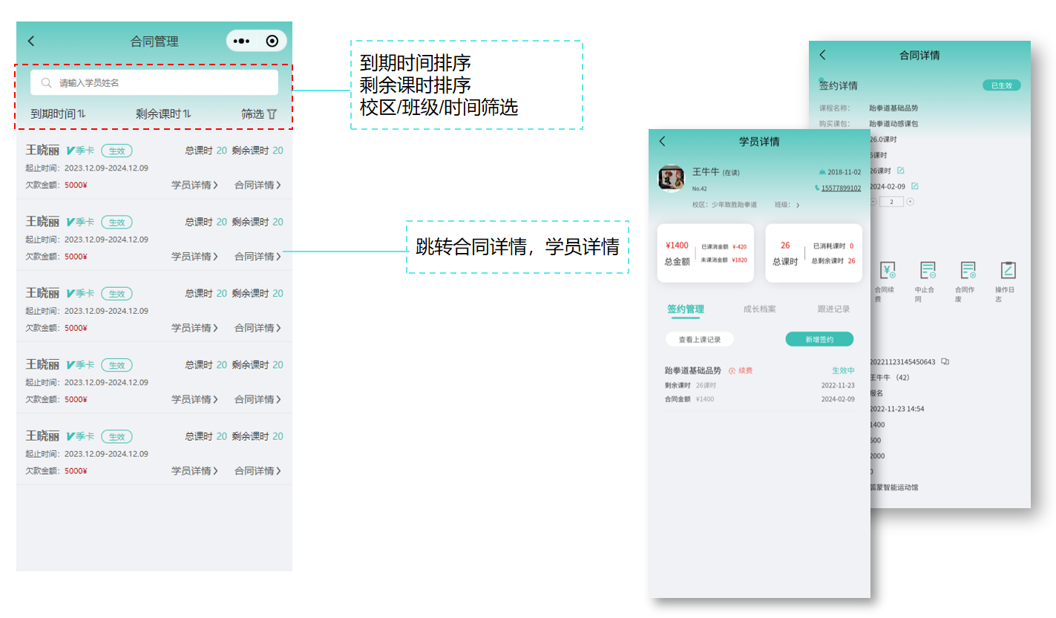Switch to the 成长档案 tab
The width and height of the screenshot is (1056, 618).
[759, 309]
